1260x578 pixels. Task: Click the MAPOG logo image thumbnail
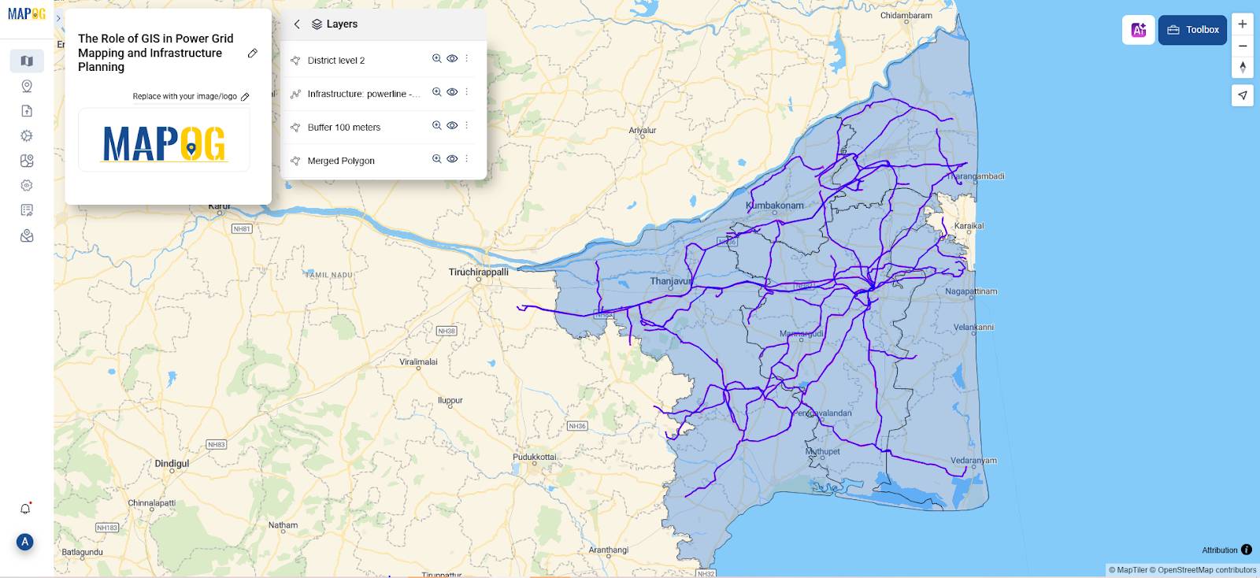pos(164,140)
